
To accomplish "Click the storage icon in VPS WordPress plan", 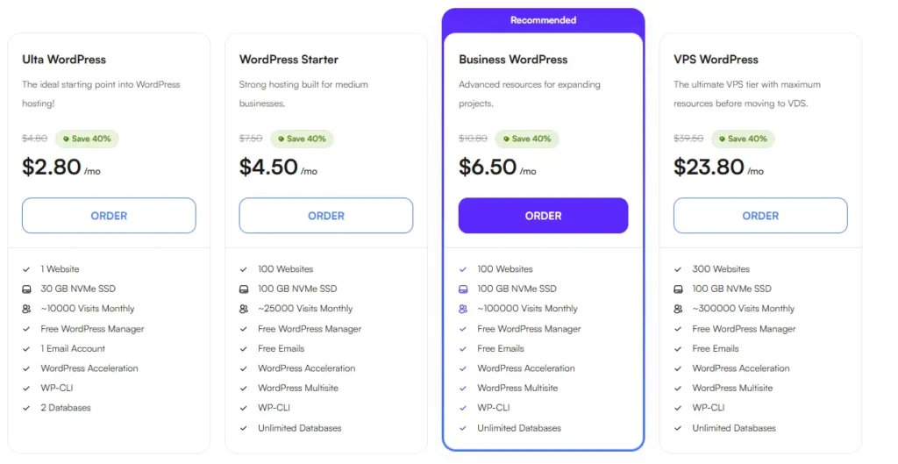I will point(678,289).
